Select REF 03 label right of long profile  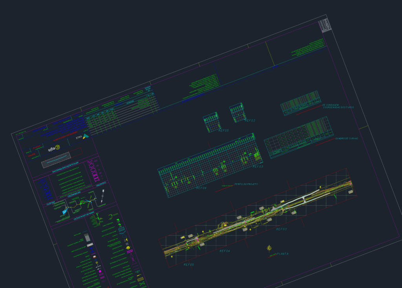point(258,166)
